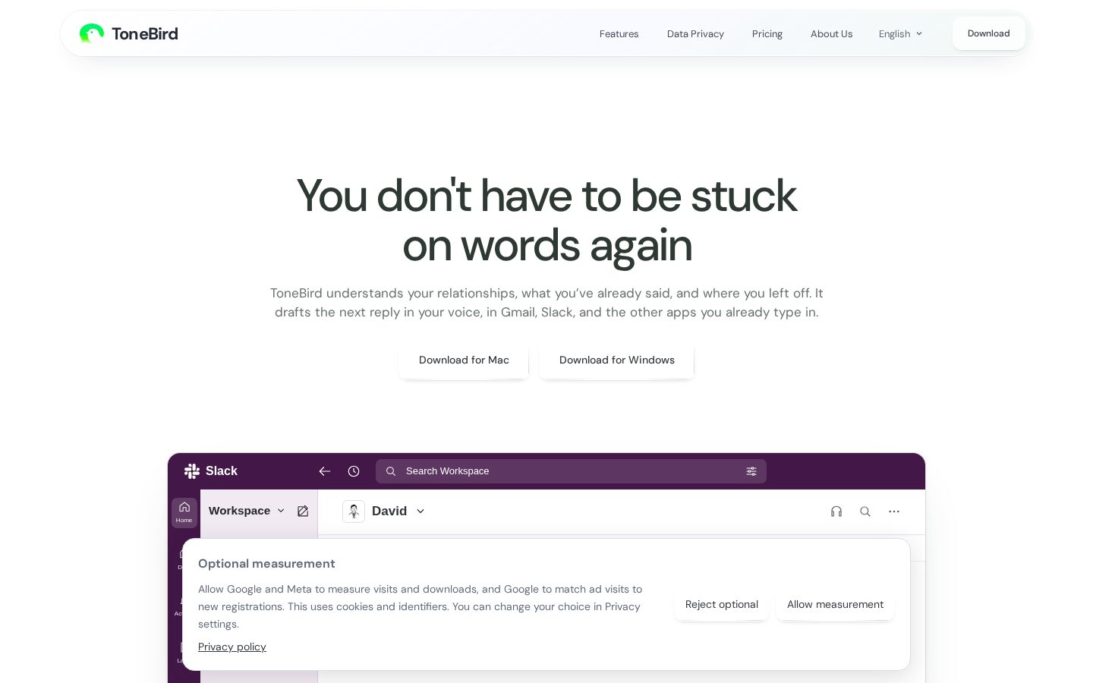The height and width of the screenshot is (683, 1093).
Task: Expand the Workspace dropdown chevron
Action: click(281, 511)
